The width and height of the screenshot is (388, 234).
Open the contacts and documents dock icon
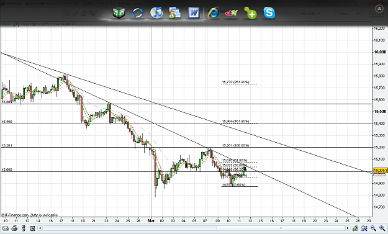tap(175, 12)
